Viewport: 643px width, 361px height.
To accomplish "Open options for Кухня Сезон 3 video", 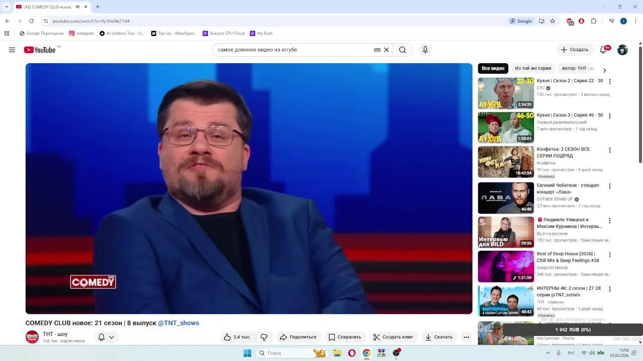I will point(610,116).
